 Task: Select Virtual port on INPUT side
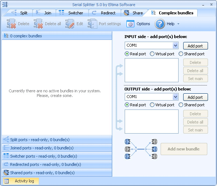(x=152, y=54)
